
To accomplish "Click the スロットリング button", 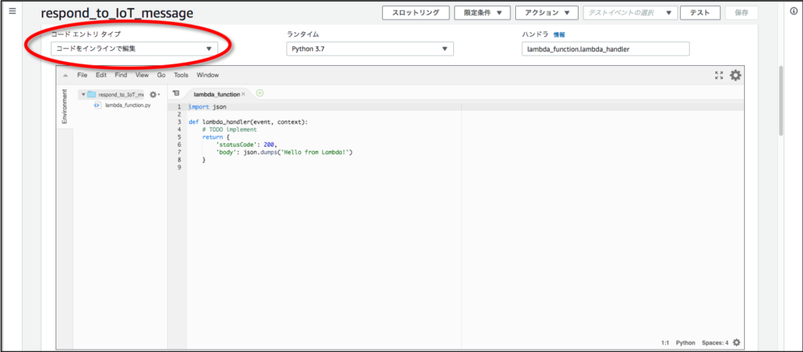I will (x=416, y=13).
